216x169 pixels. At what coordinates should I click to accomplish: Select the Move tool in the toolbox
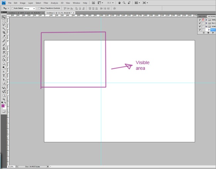(4, 17)
